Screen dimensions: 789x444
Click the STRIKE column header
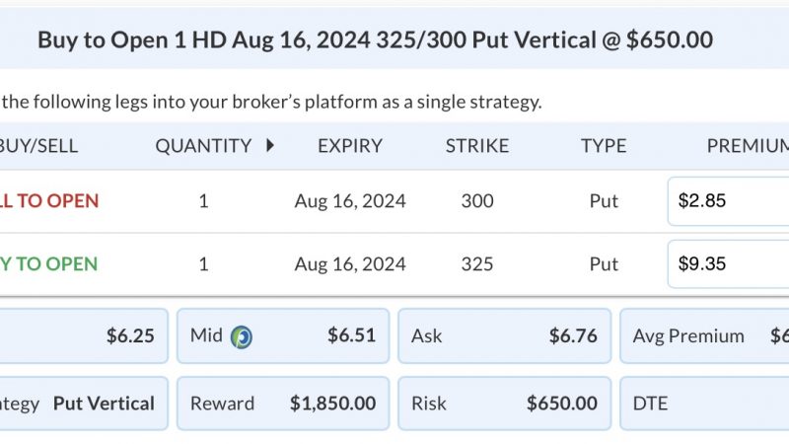click(477, 146)
